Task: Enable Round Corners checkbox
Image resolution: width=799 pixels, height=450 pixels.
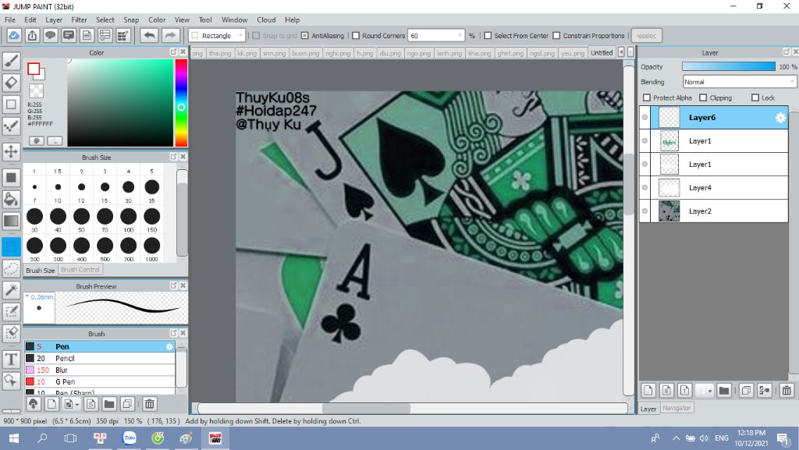Action: [x=356, y=36]
